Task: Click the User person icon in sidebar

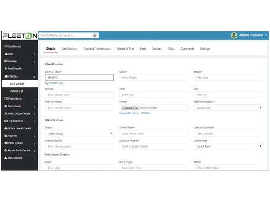Action: pos(6,54)
